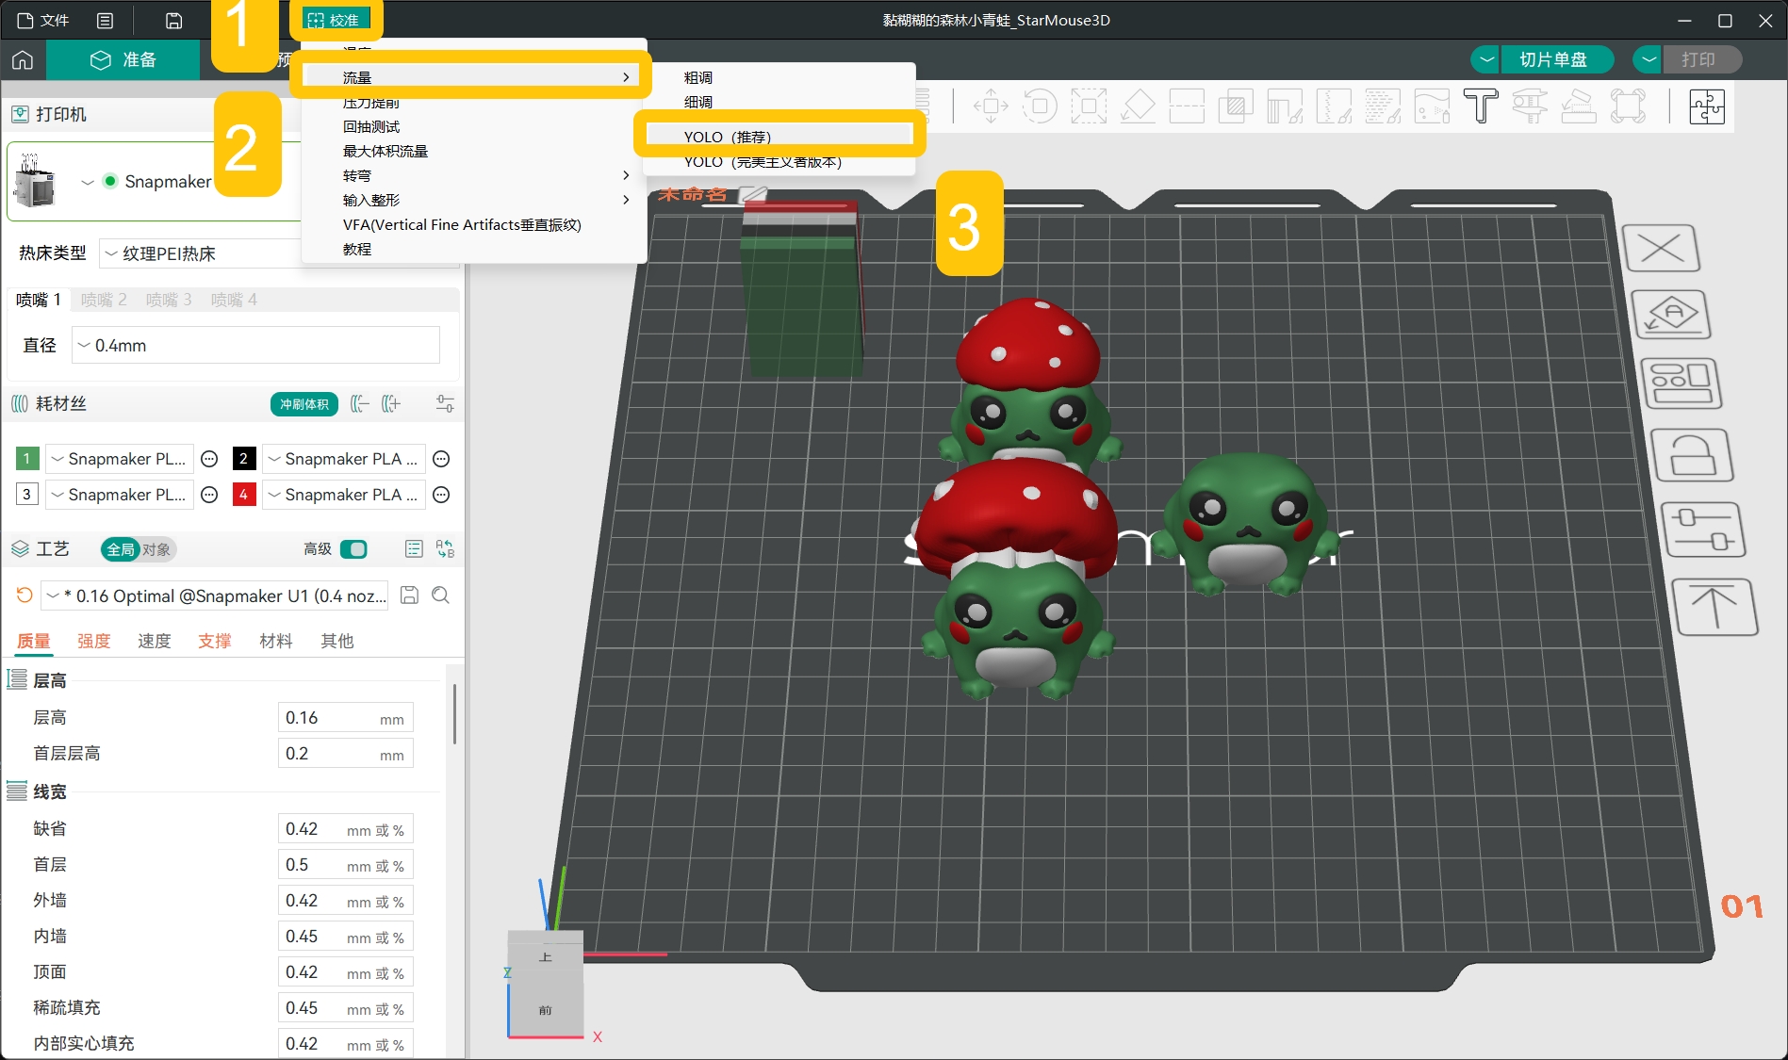Save the process preset icon

tap(409, 595)
